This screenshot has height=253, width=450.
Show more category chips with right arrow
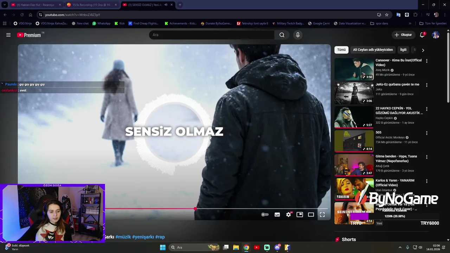point(423,50)
